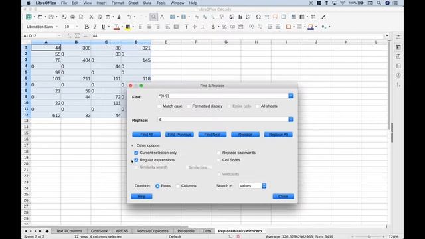Viewport: 425px width, 239px height.
Task: Open the Format menu
Action: click(118, 3)
